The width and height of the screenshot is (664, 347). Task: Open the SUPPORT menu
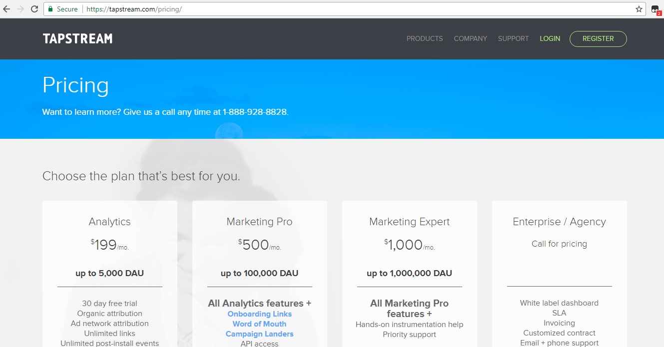pos(513,38)
